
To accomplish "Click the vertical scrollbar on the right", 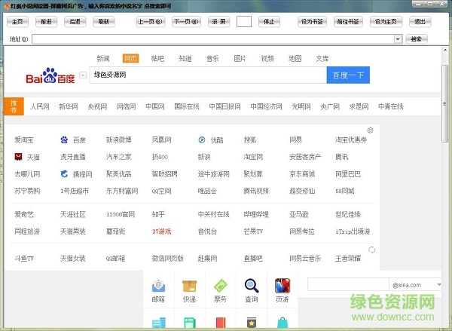I will [446, 188].
